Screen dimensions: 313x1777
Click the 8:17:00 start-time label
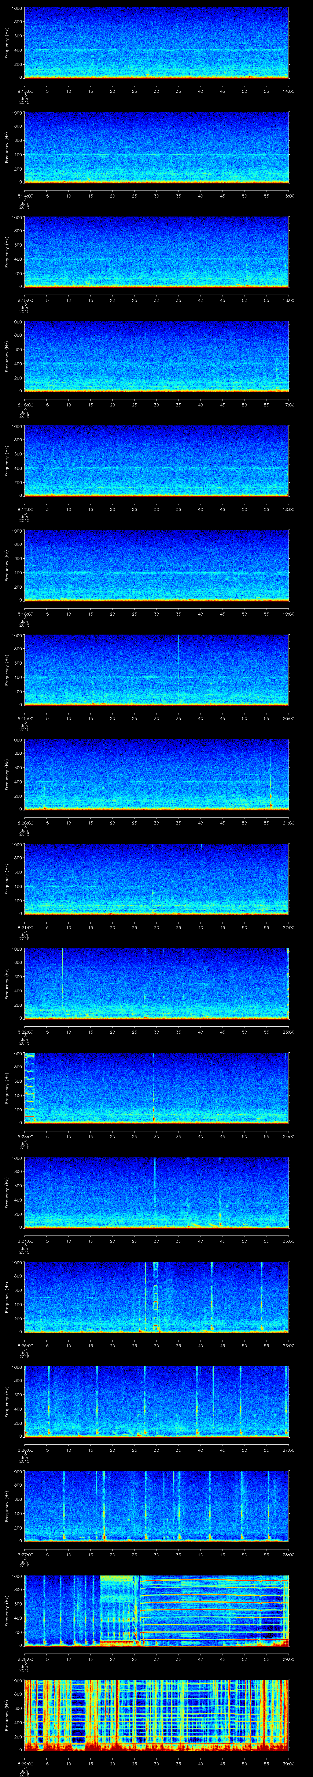click(25, 508)
